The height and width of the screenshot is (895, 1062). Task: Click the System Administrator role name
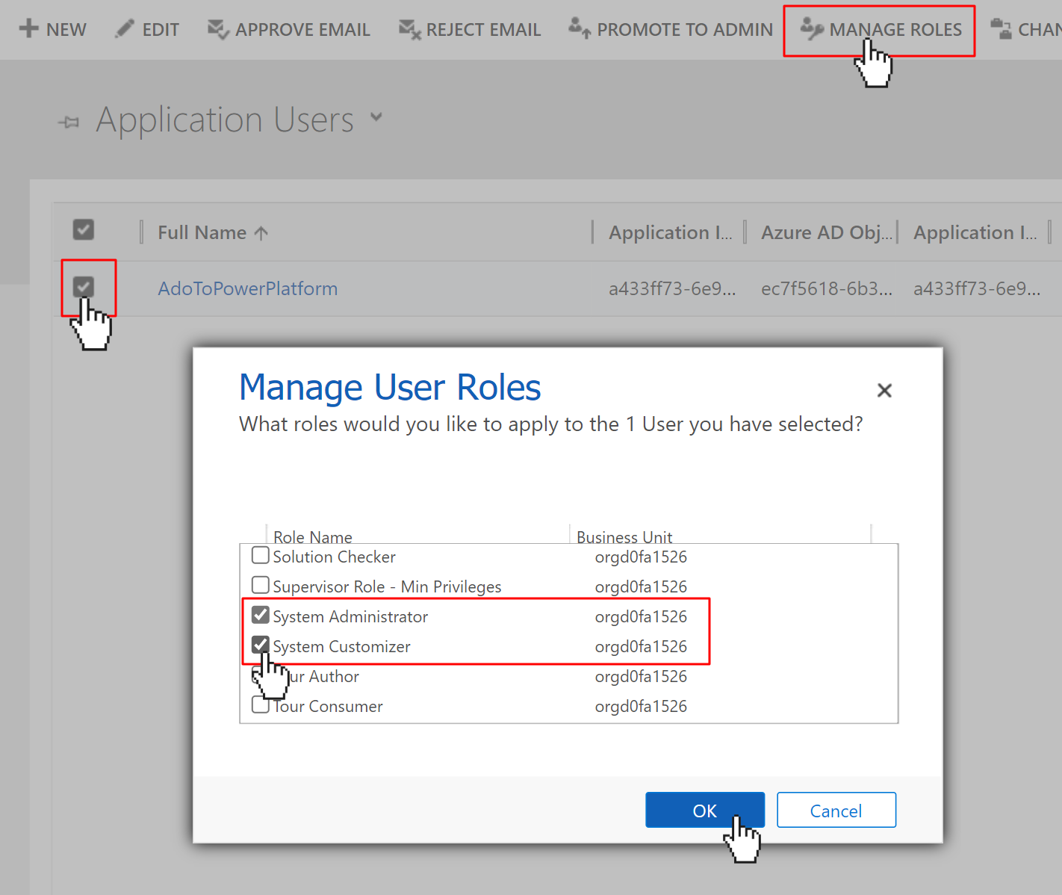tap(350, 616)
